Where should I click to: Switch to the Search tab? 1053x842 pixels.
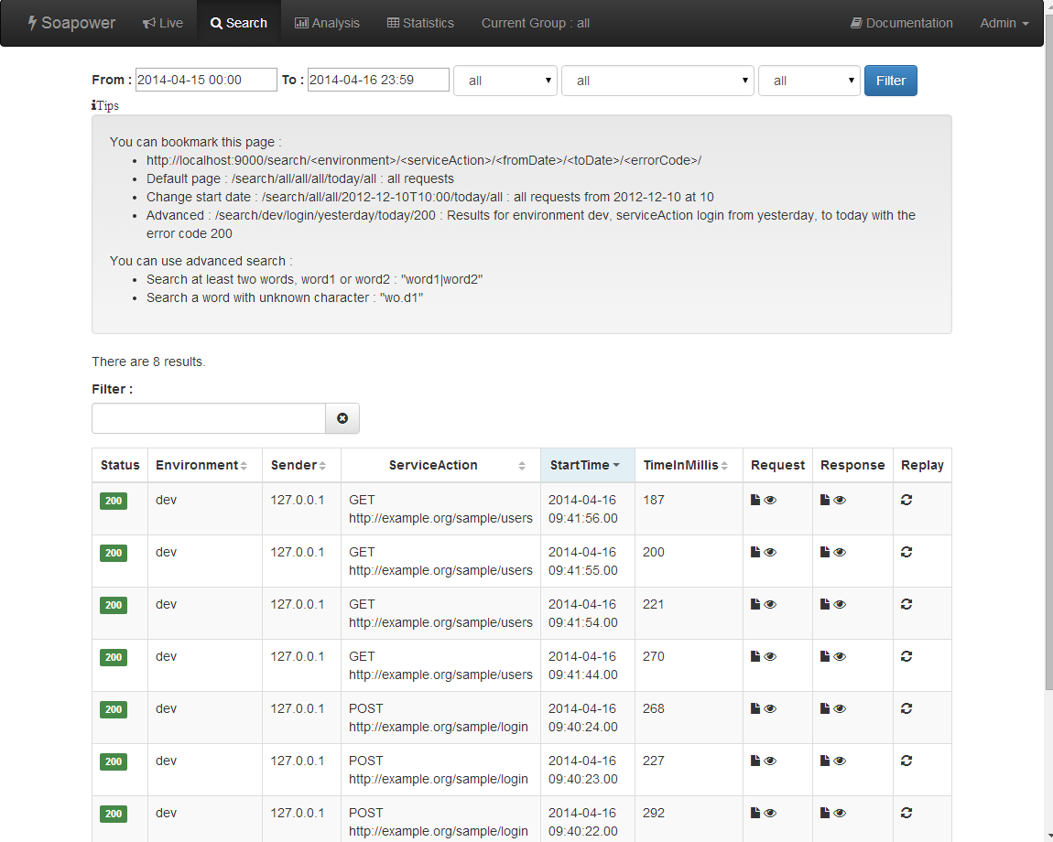point(238,23)
